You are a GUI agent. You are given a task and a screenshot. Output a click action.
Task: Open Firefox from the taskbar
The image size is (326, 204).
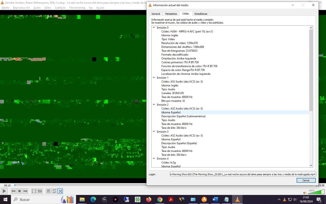149,199
